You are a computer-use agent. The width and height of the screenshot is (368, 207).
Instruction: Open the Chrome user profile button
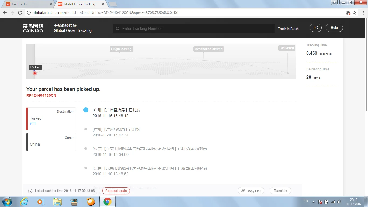pos(334,2)
